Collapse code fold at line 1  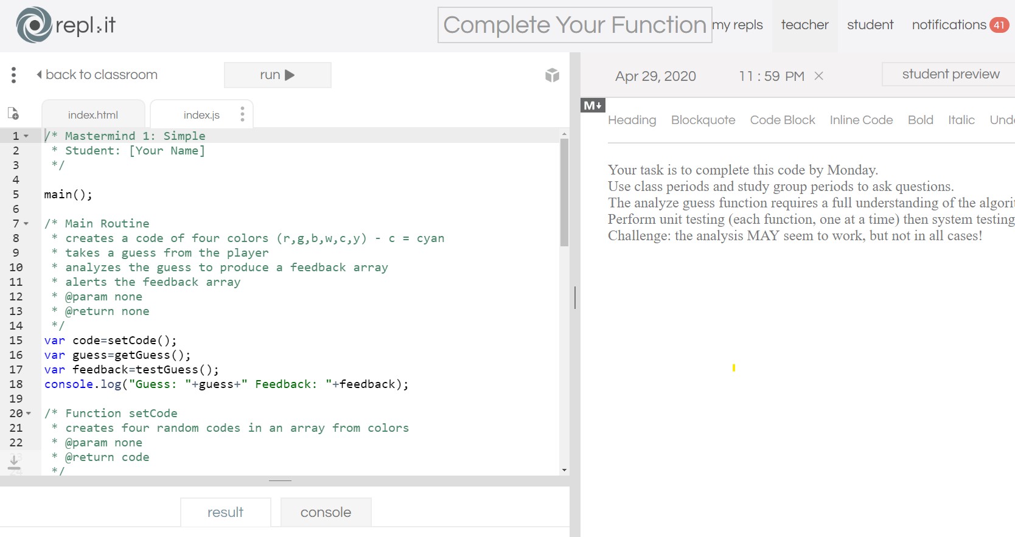pyautogui.click(x=26, y=136)
